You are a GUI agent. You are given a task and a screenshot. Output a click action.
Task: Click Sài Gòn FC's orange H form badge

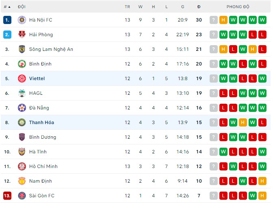click(262, 196)
